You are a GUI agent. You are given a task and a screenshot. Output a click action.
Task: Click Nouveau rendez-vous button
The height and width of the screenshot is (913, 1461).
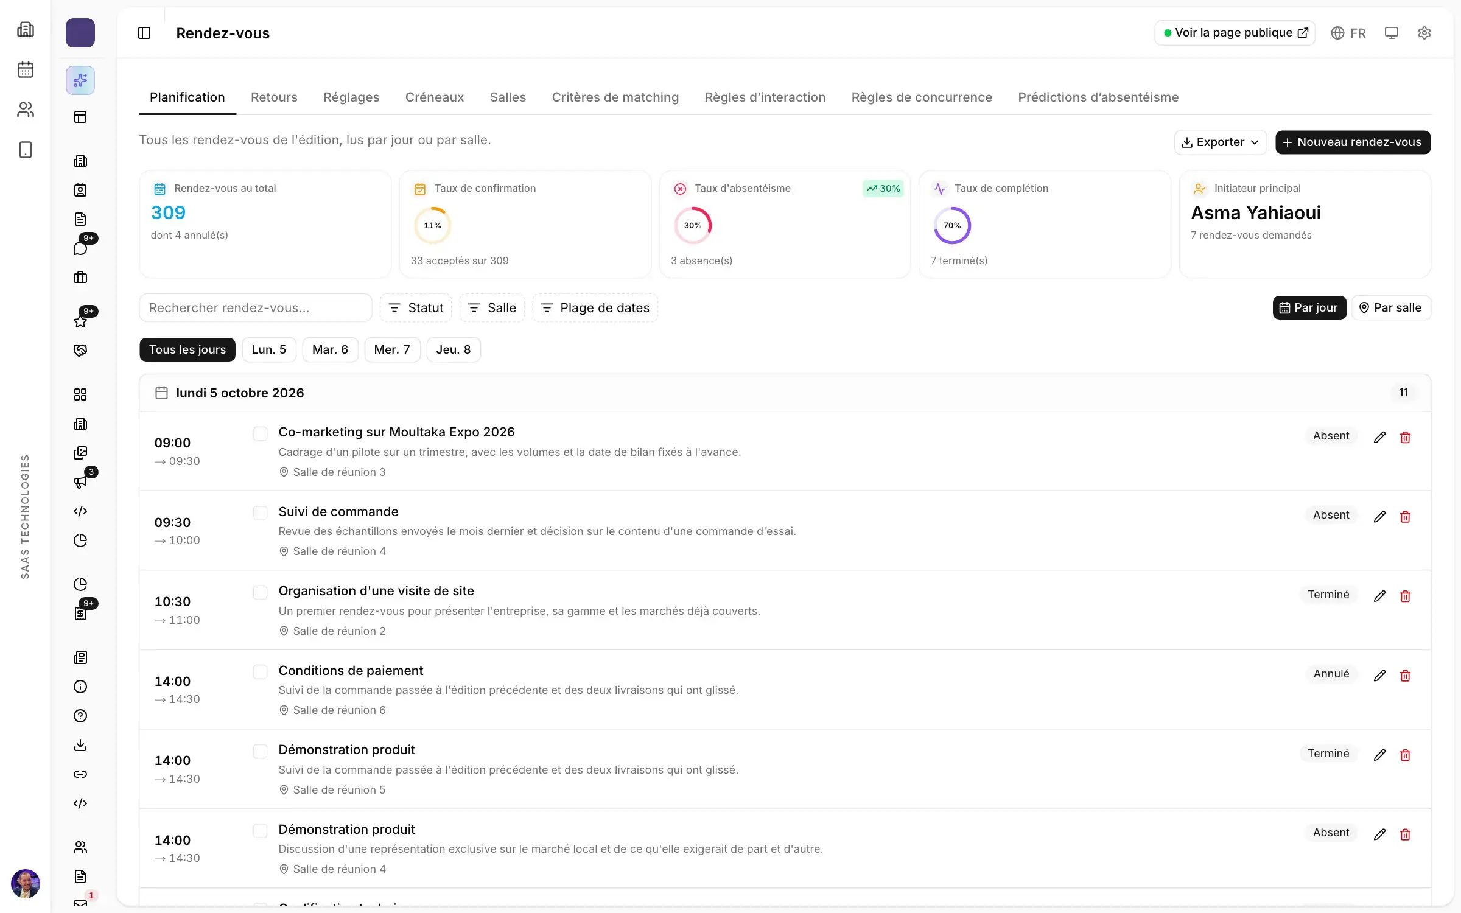(1353, 142)
